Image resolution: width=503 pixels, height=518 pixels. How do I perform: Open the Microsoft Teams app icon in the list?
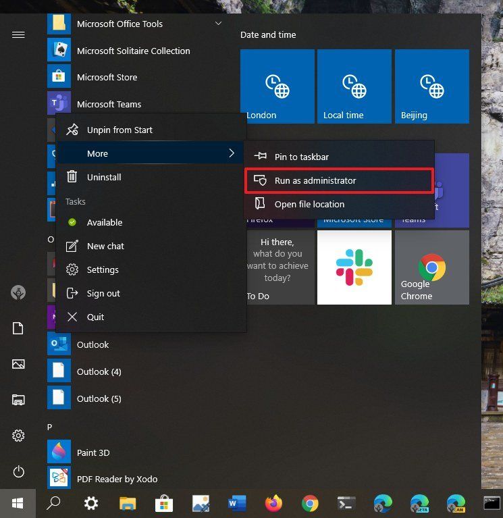[59, 103]
